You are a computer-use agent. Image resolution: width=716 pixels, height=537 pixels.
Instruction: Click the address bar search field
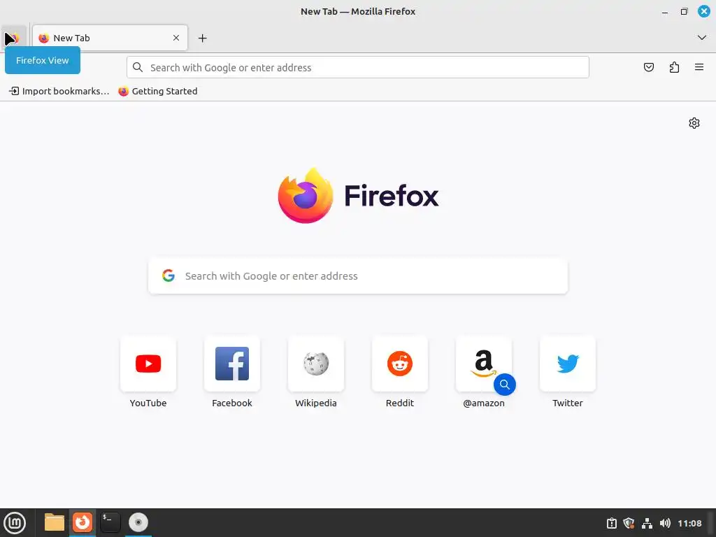[357, 68]
